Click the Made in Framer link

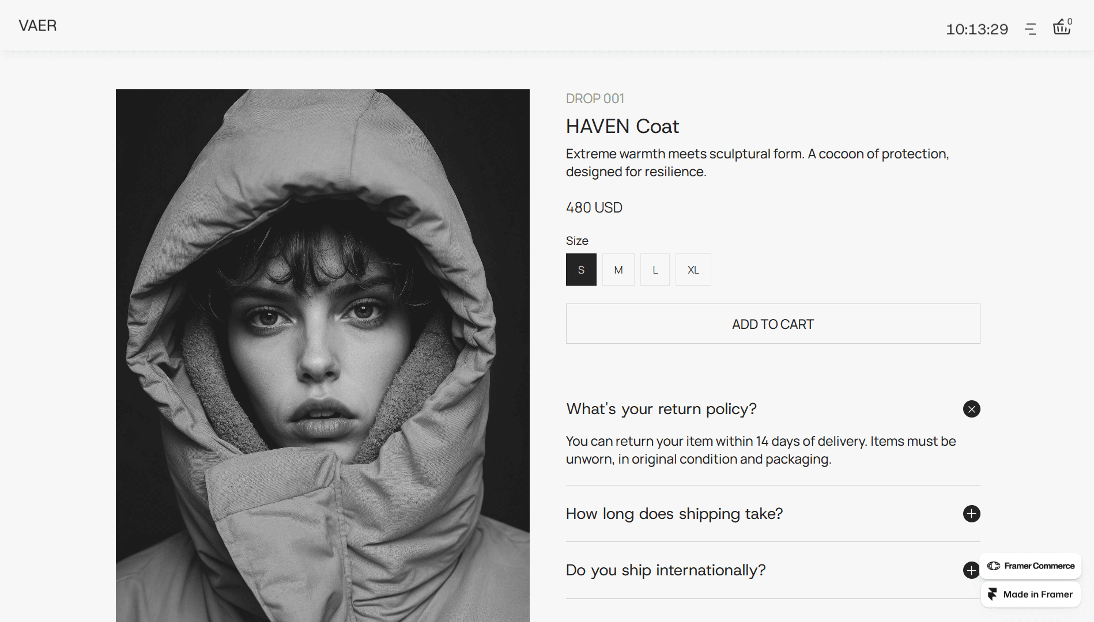point(1030,594)
